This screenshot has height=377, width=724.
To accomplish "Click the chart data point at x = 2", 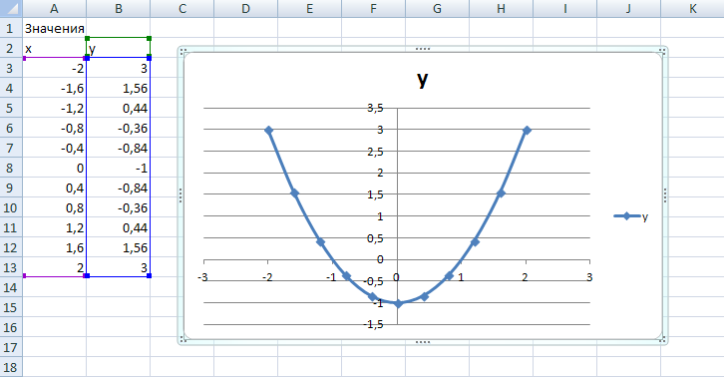I will [x=527, y=131].
